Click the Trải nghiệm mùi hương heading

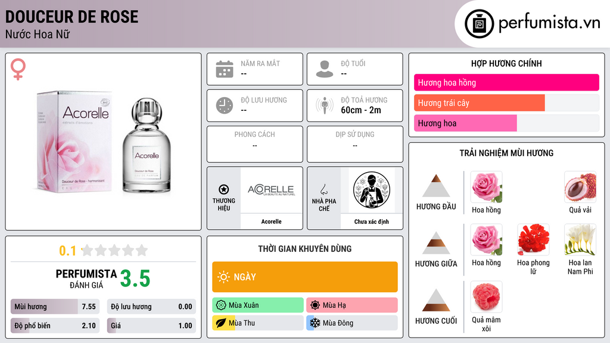coord(506,153)
